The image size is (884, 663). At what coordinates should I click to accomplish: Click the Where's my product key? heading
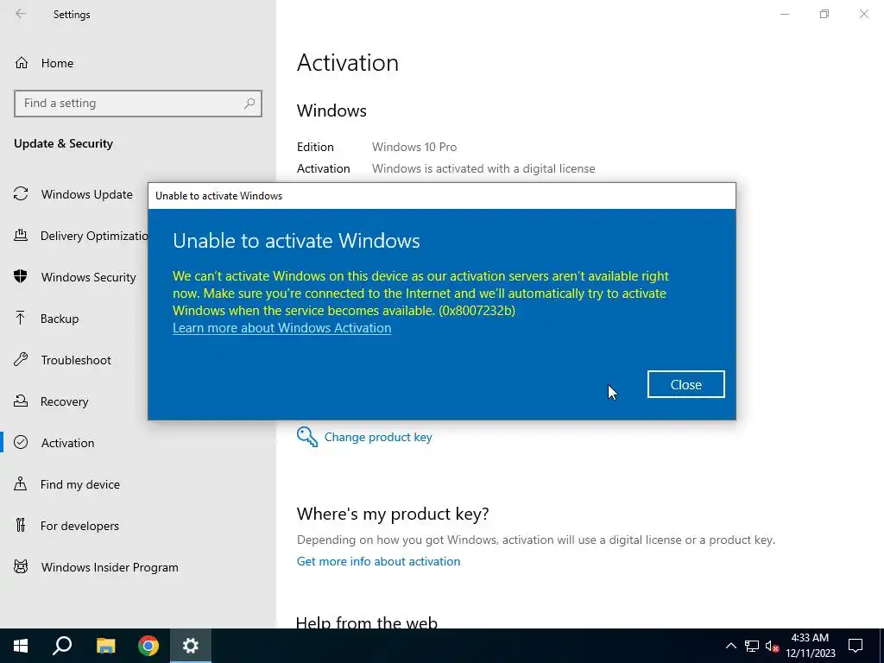(393, 514)
